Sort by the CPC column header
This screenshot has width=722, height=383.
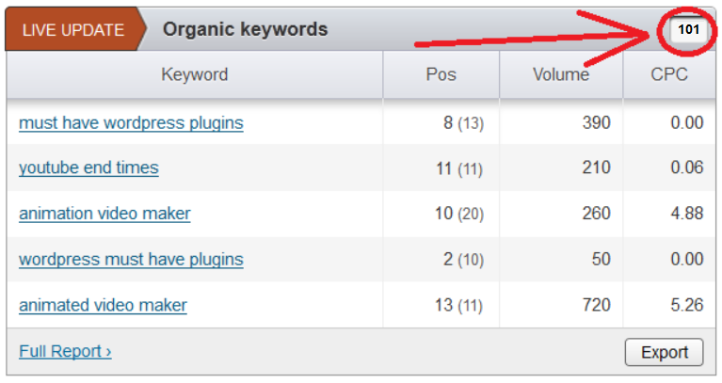point(669,74)
